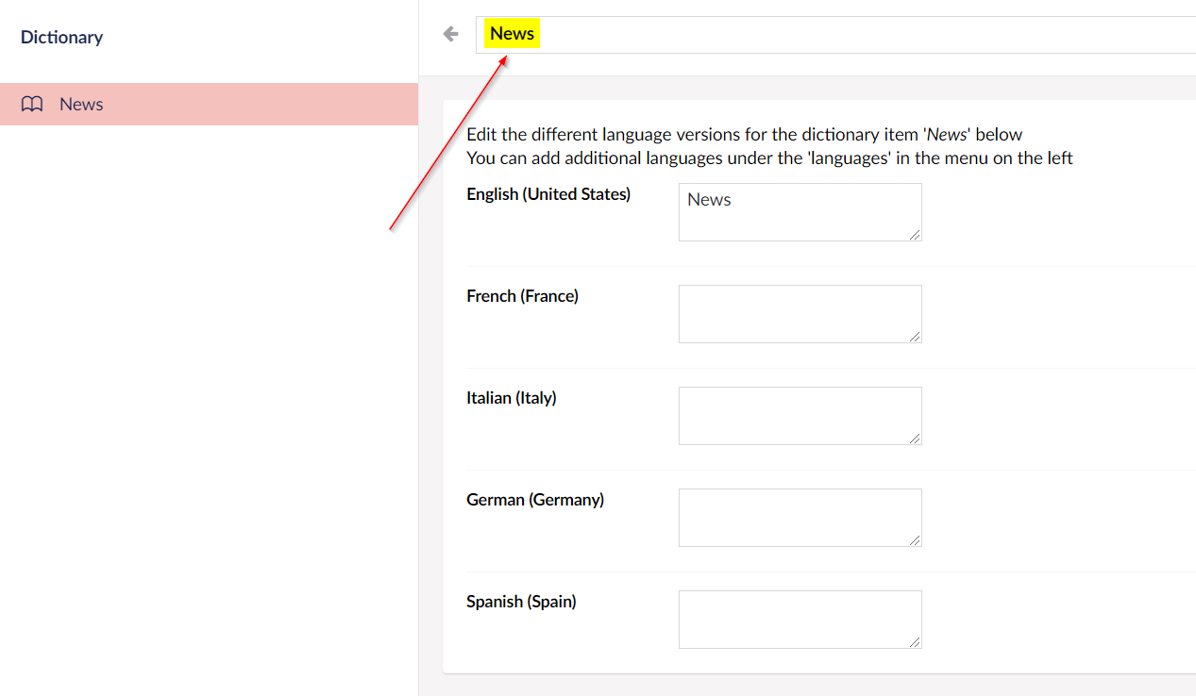Viewport: 1196px width, 696px height.
Task: Click the Spanish text area resize handle
Action: tap(915, 641)
